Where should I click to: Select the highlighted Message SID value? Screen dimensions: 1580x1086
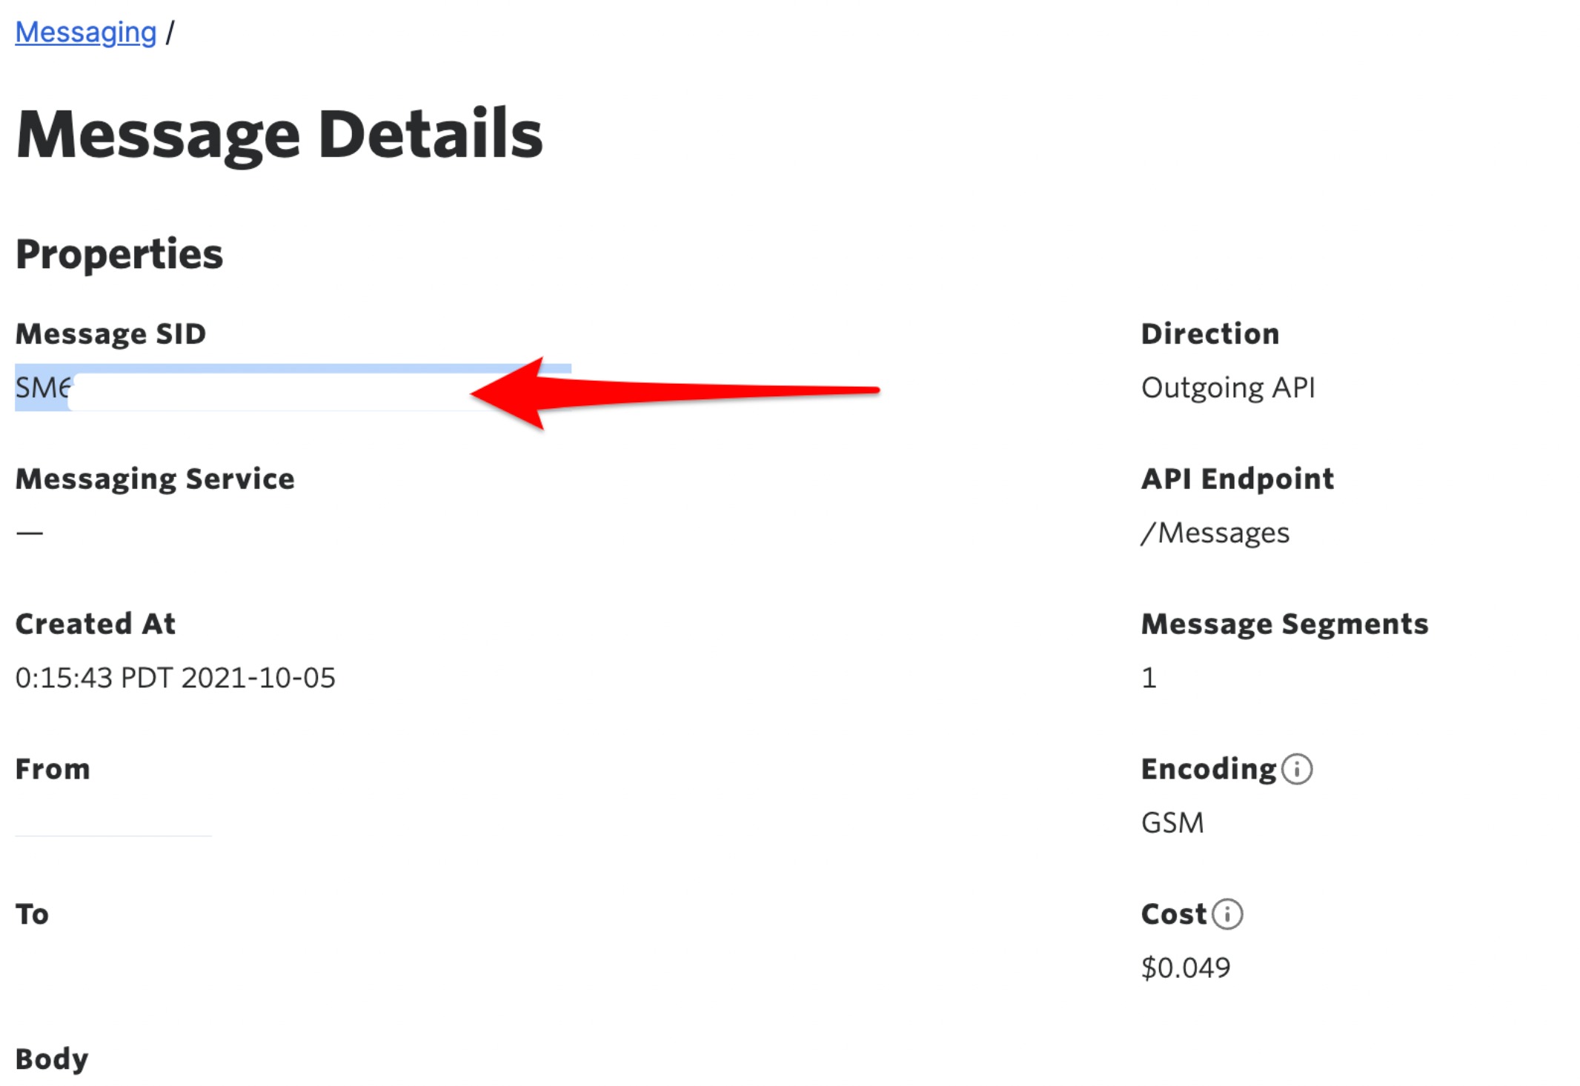coord(293,387)
